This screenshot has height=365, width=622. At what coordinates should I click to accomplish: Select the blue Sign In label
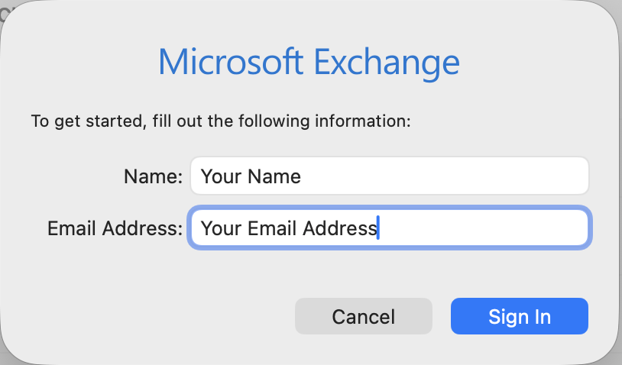tap(519, 316)
